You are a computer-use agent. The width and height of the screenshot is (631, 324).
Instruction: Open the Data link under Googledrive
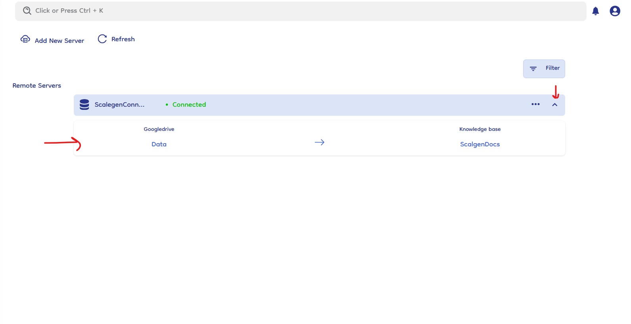(159, 144)
